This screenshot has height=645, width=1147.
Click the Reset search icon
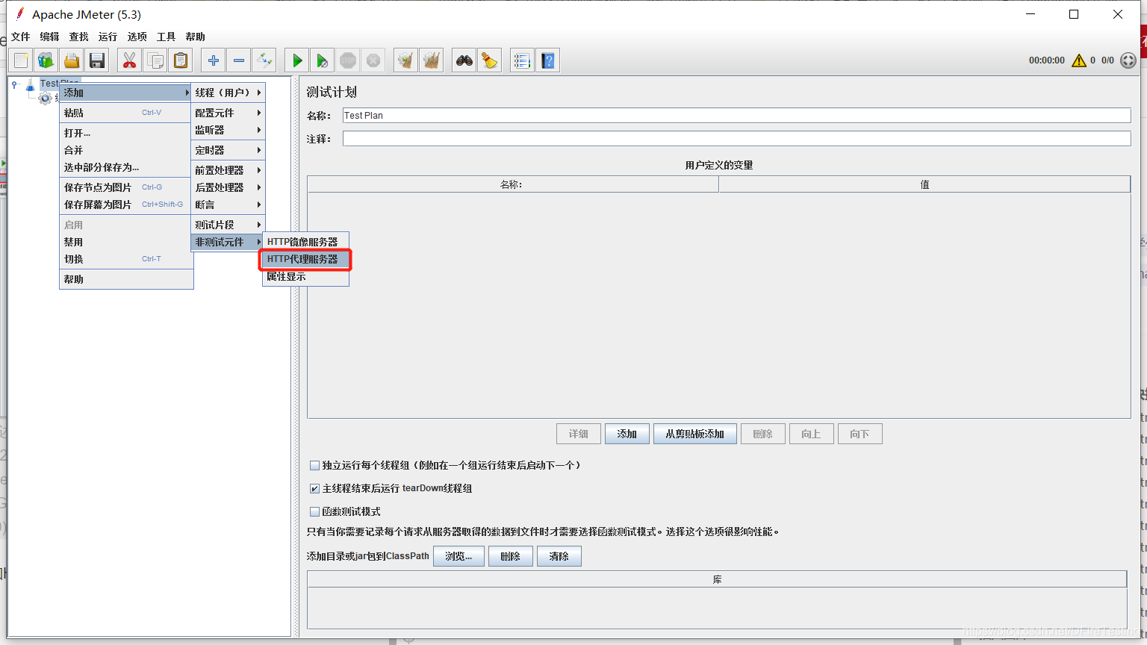click(x=490, y=60)
